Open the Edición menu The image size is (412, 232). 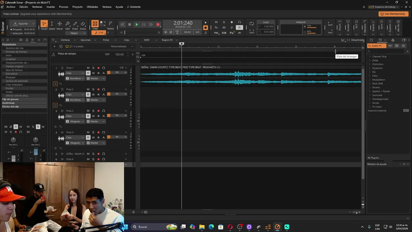pyautogui.click(x=23, y=7)
